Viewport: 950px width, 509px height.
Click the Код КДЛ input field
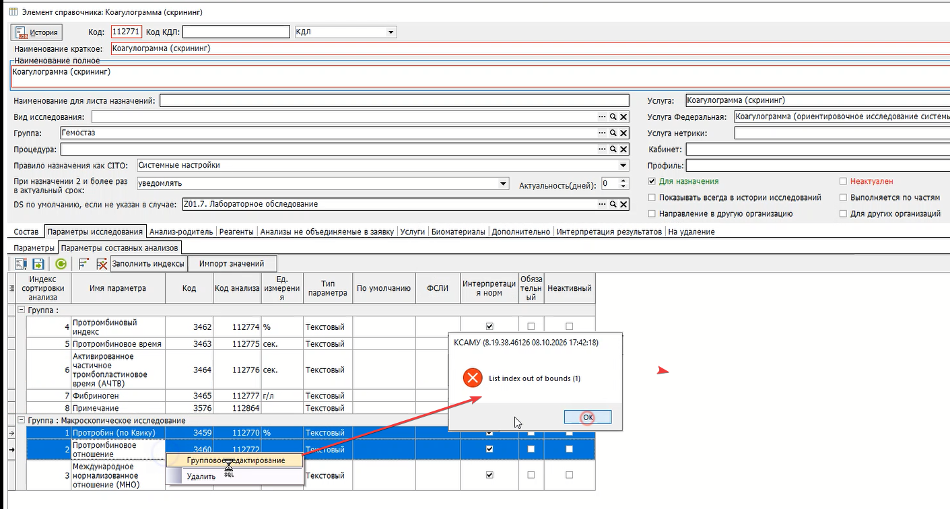click(x=236, y=32)
